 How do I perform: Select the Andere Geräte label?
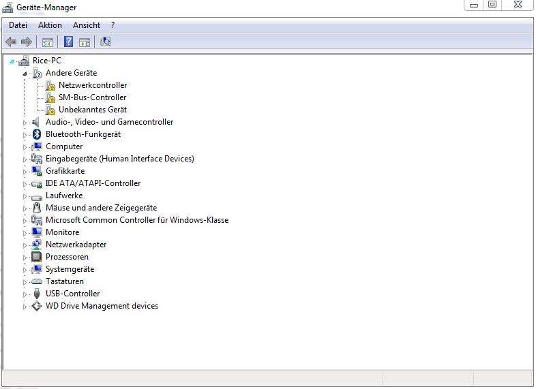[71, 73]
